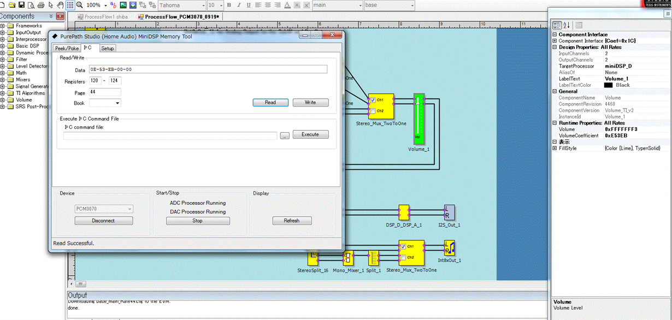The height and width of the screenshot is (320, 672).
Task: Open the zoom percentage dropdown arrow
Action: click(x=105, y=5)
